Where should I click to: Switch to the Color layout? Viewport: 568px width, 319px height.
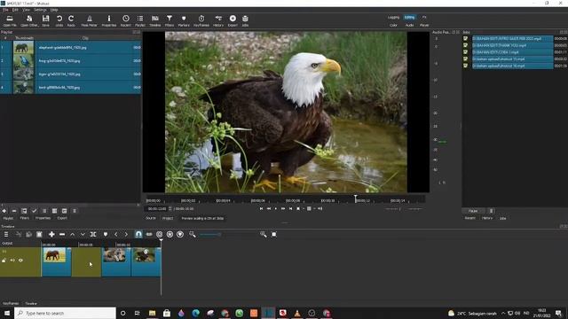click(393, 26)
